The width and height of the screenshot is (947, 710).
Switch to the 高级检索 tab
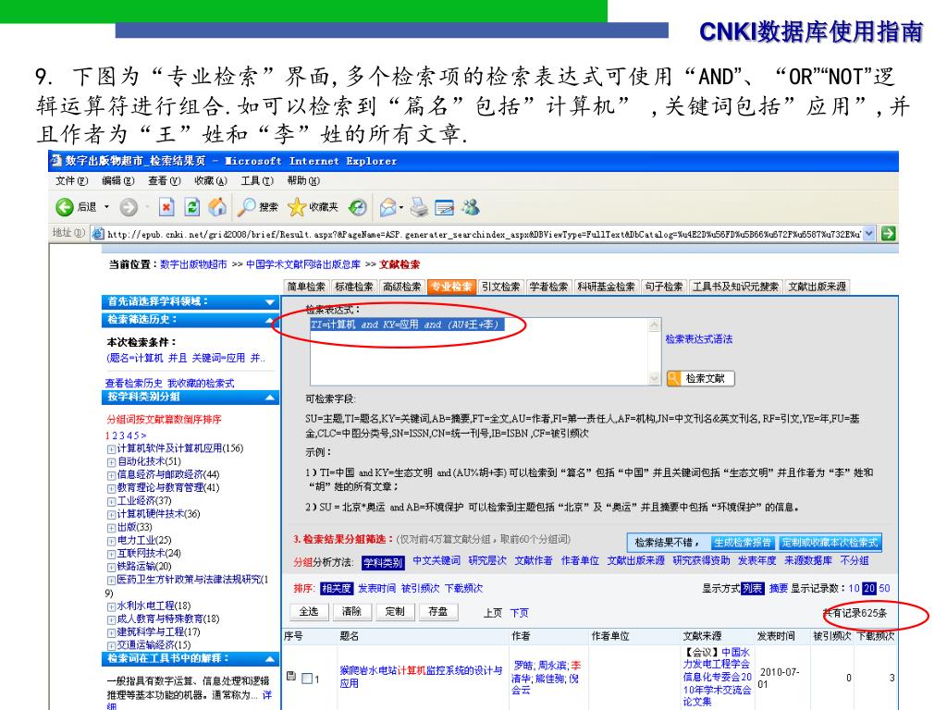point(402,287)
